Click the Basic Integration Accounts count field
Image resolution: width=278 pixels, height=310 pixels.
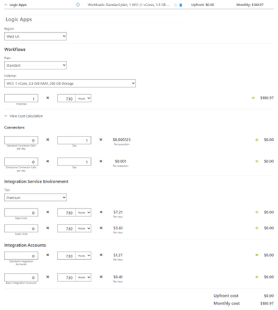(x=21, y=277)
